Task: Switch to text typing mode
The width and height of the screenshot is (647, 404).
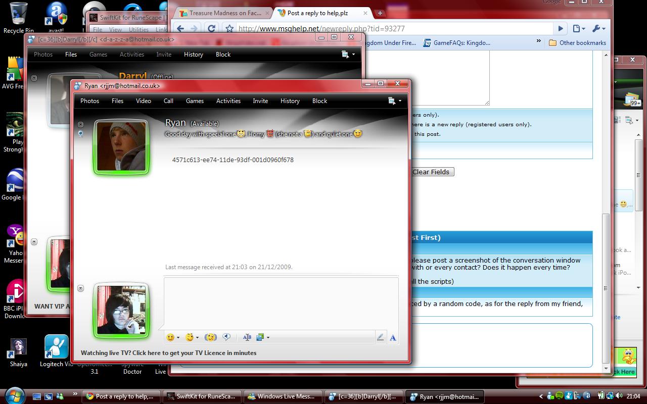Action: pos(393,338)
